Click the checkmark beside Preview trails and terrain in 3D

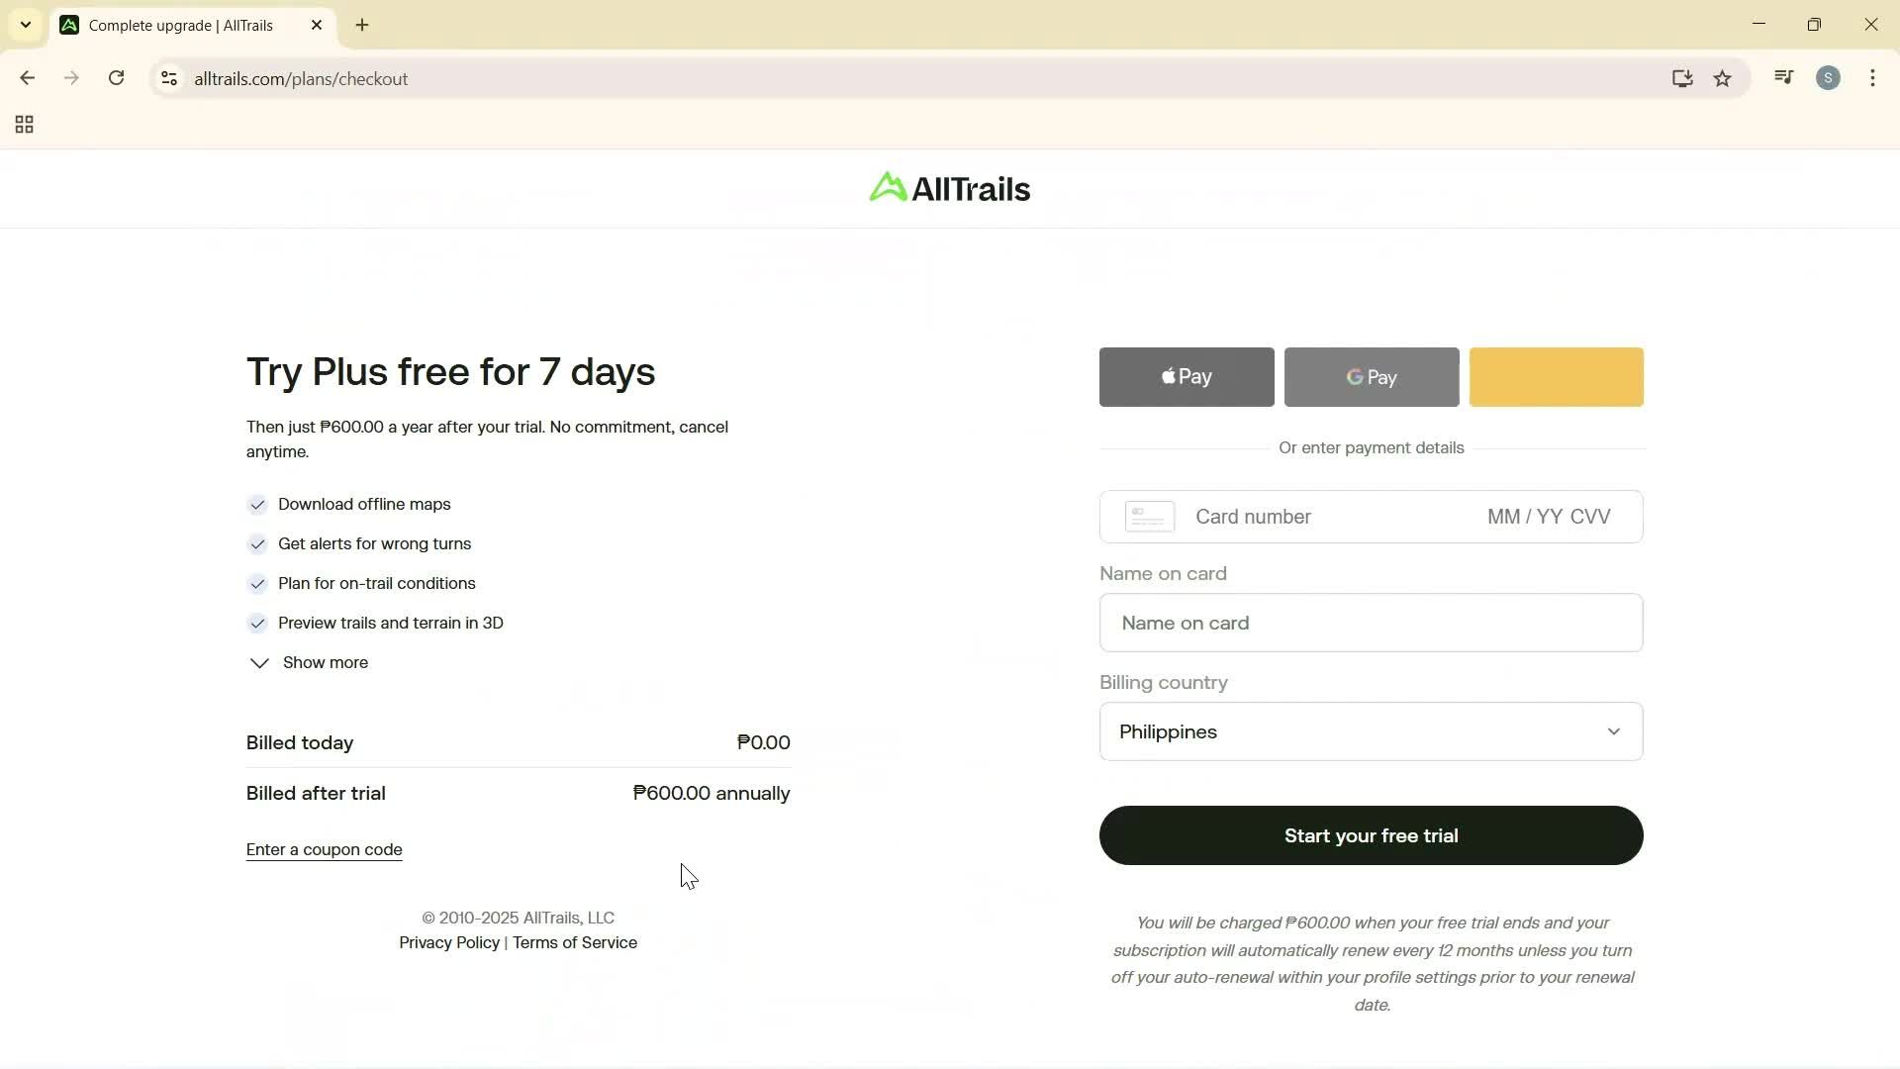[257, 624]
